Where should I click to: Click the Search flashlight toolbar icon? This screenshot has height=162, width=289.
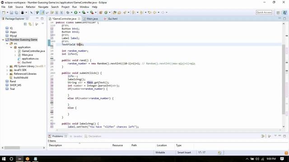pyautogui.click(x=125, y=13)
